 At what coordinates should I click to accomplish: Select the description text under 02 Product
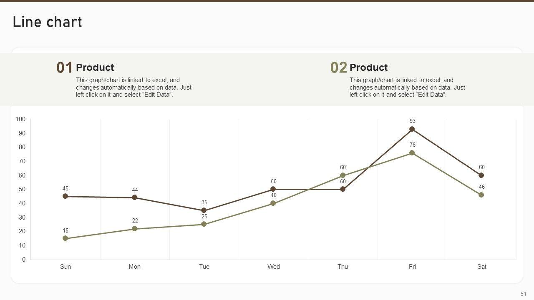click(407, 87)
